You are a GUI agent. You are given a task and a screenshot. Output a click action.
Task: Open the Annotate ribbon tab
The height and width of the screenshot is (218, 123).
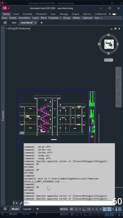coord(27,14)
